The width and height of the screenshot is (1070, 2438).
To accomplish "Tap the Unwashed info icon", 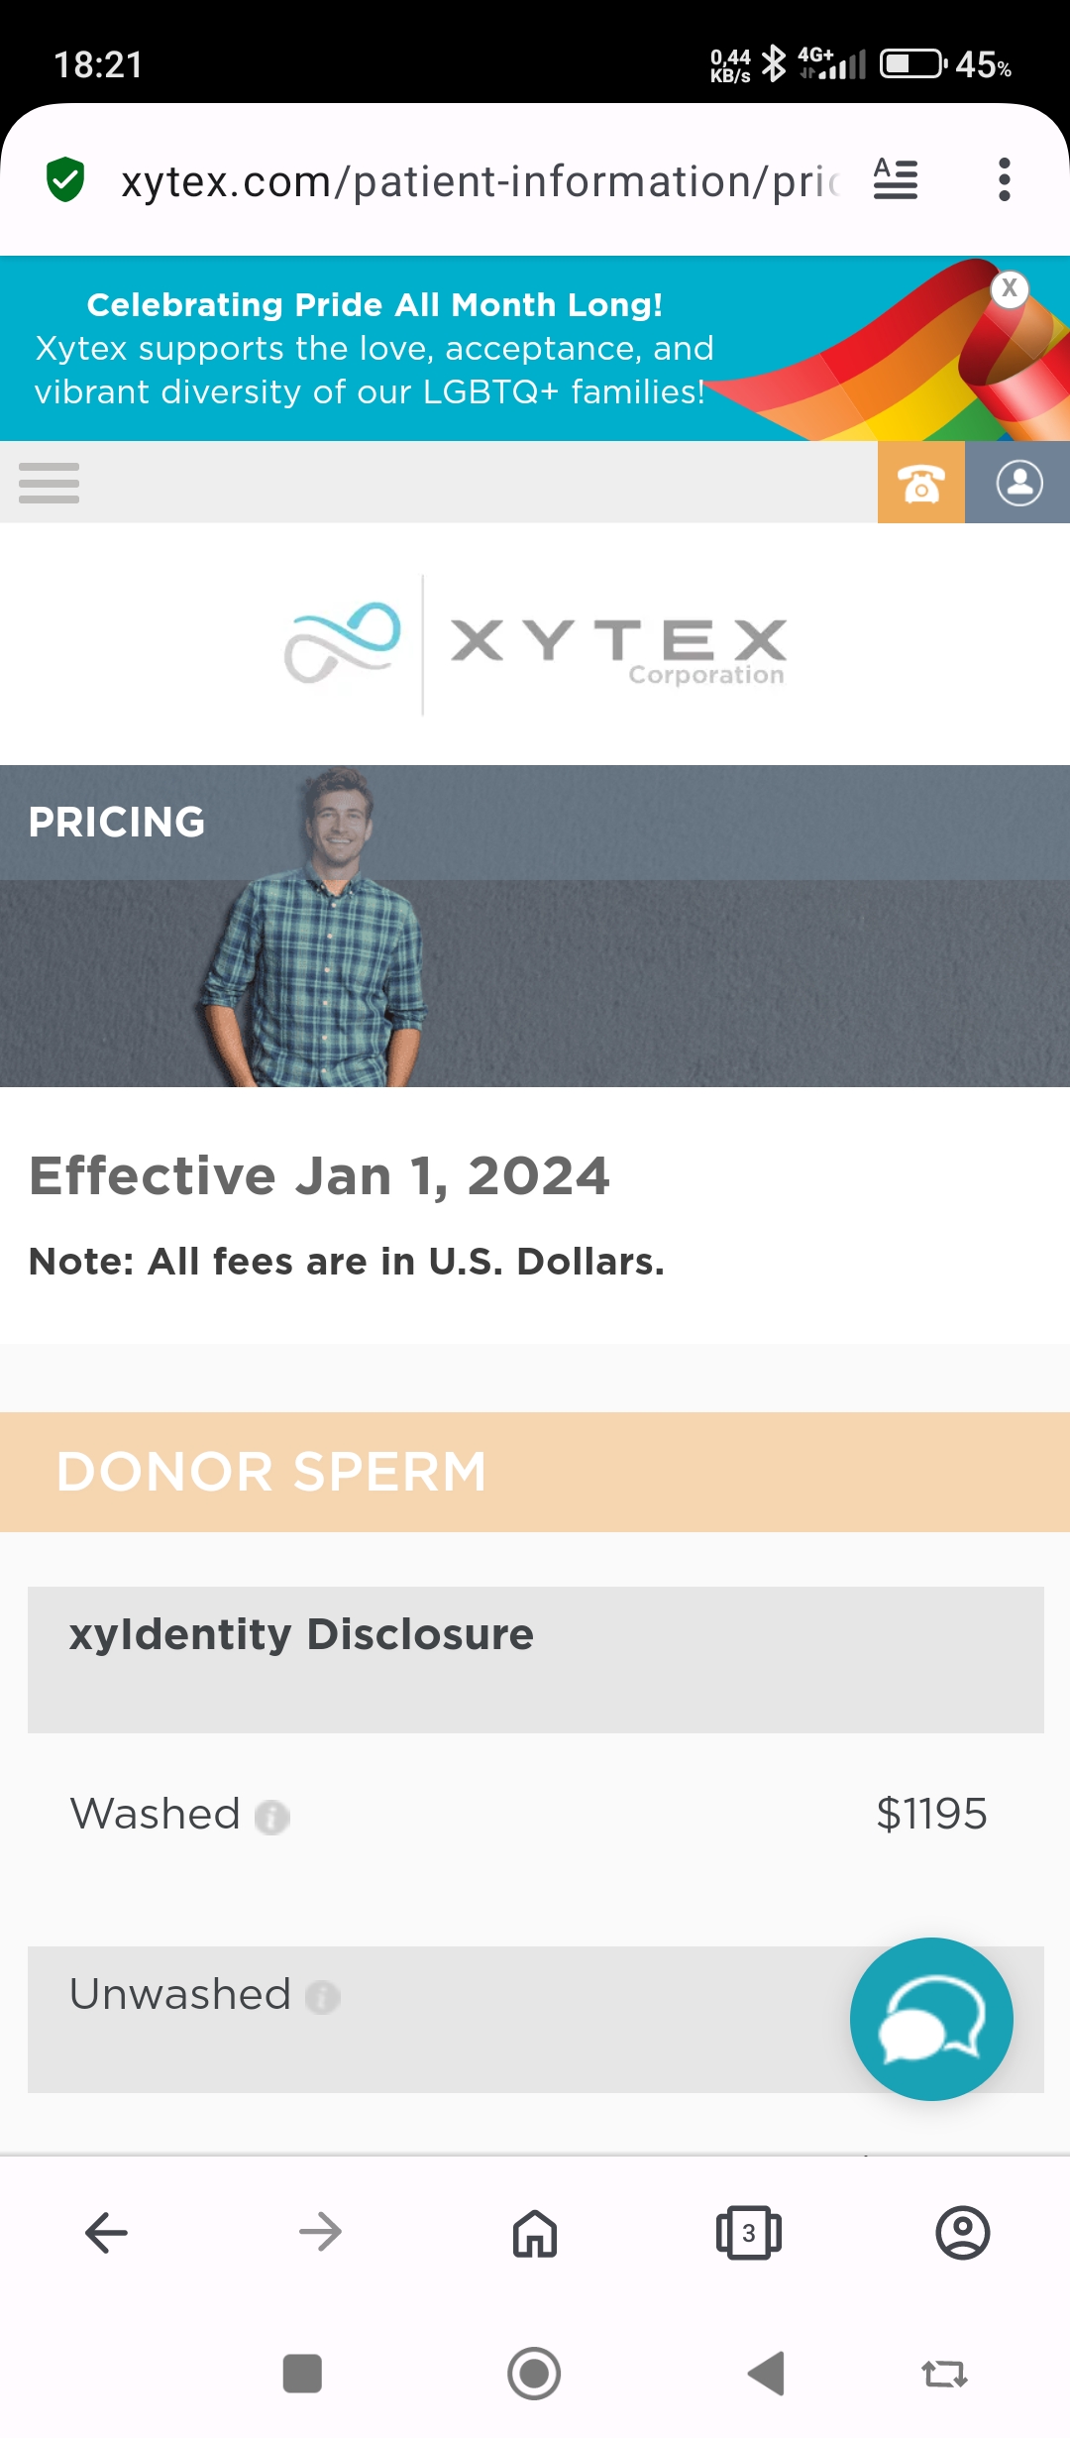I will pyautogui.click(x=322, y=1998).
